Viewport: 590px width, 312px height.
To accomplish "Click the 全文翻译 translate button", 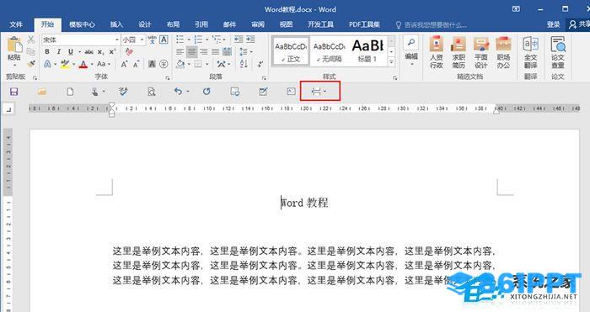I will 530,52.
